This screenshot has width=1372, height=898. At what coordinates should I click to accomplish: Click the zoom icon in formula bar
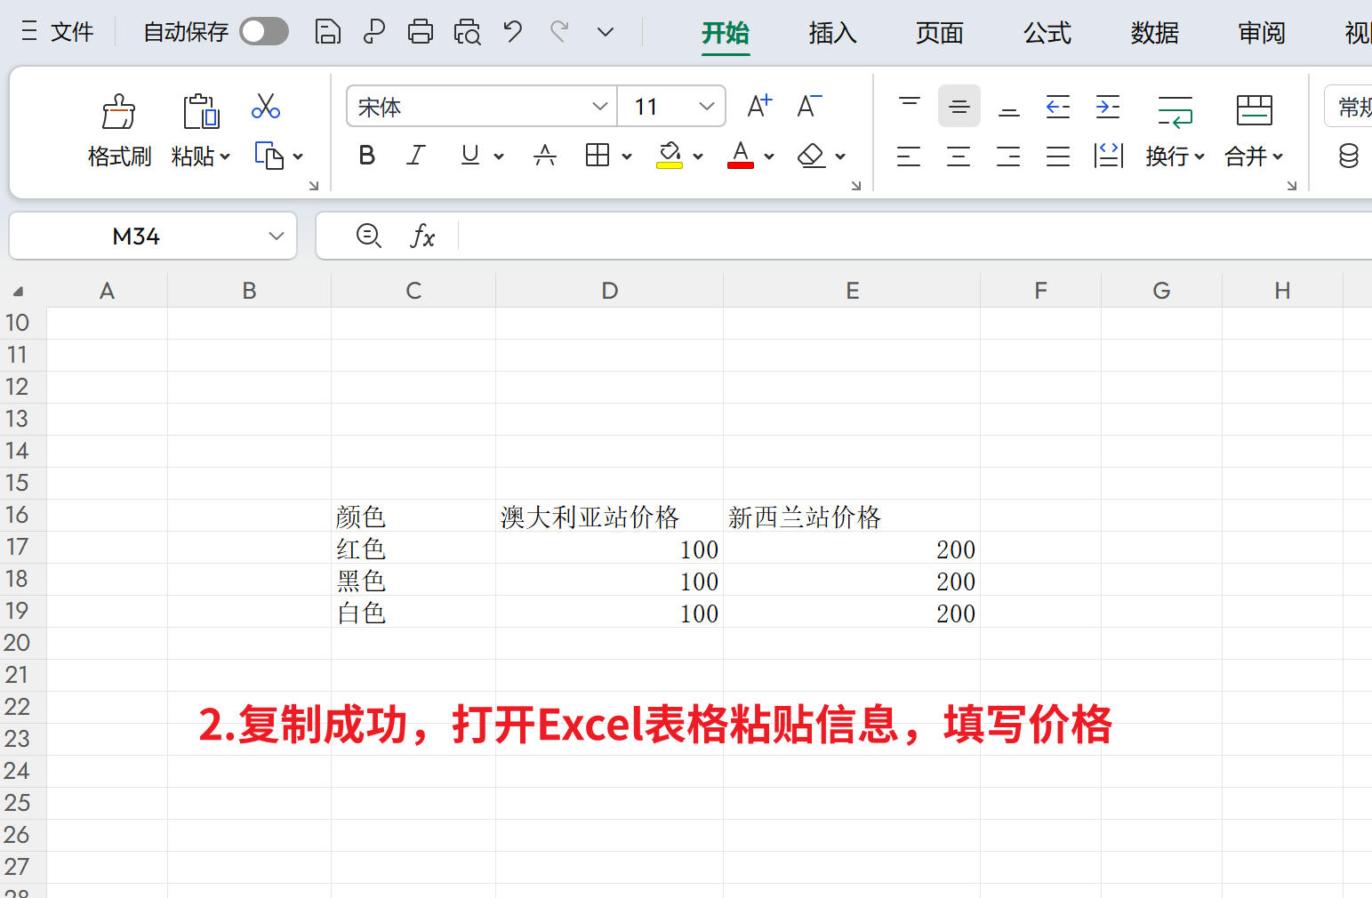369,236
